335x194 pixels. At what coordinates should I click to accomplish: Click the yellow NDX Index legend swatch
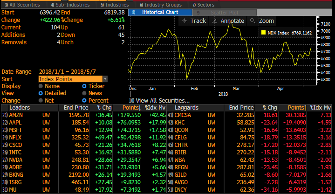click(x=263, y=33)
